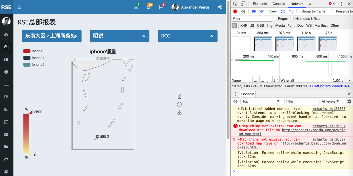The image size is (353, 176).
Task: Filter requests by JS
Action: pyautogui.click(x=252, y=26)
